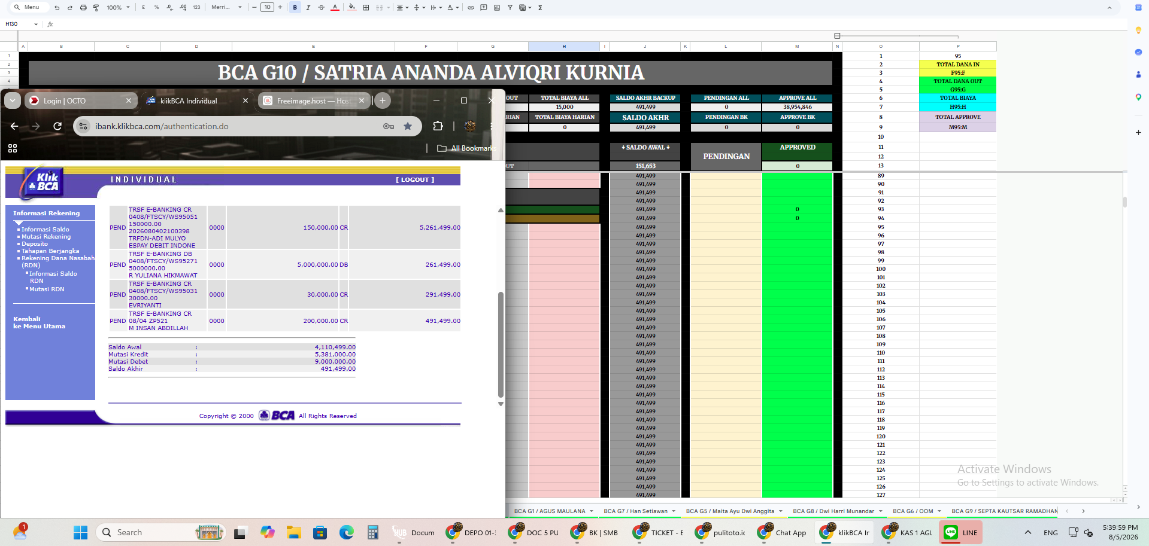Open the text color picker
1149x546 pixels.
[335, 8]
